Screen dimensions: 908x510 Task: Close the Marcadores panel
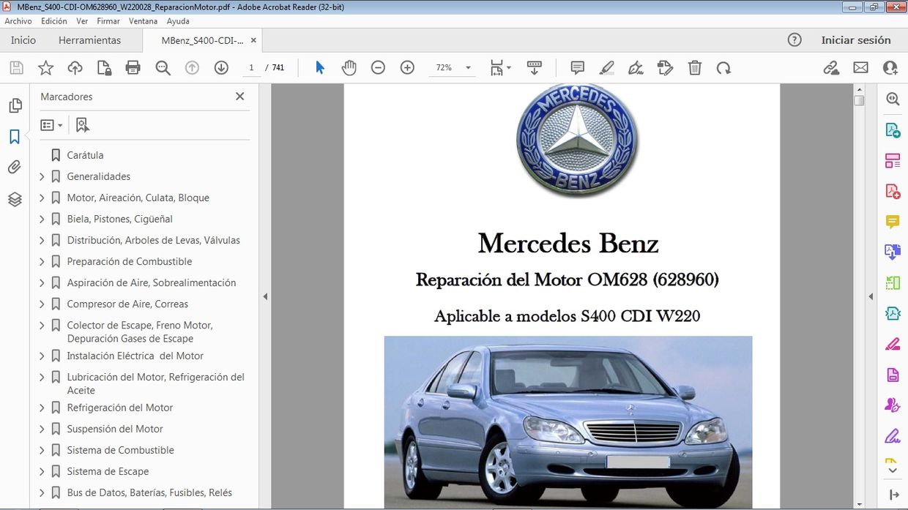coord(239,96)
